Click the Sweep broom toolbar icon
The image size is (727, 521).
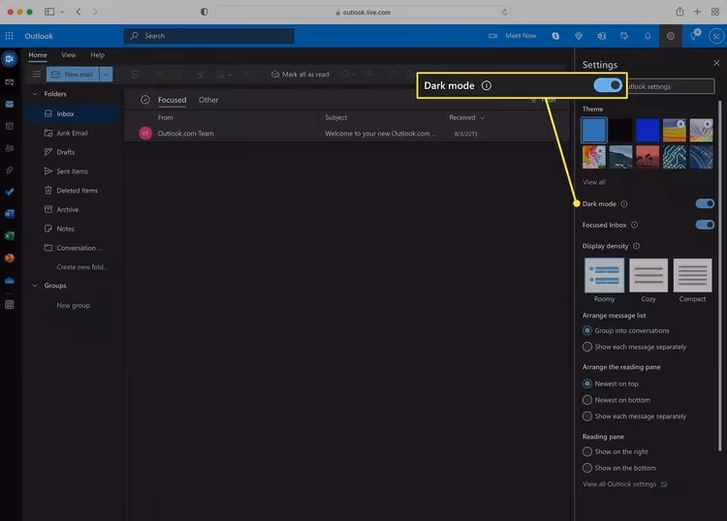[201, 75]
